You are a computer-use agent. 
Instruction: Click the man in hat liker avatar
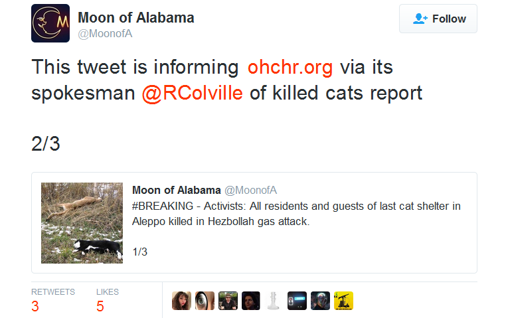coord(228,301)
